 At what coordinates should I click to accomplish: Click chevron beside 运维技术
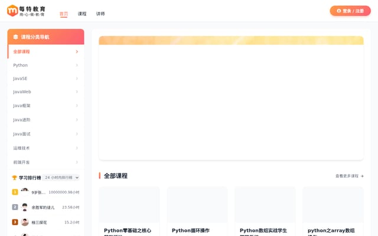tap(77, 148)
